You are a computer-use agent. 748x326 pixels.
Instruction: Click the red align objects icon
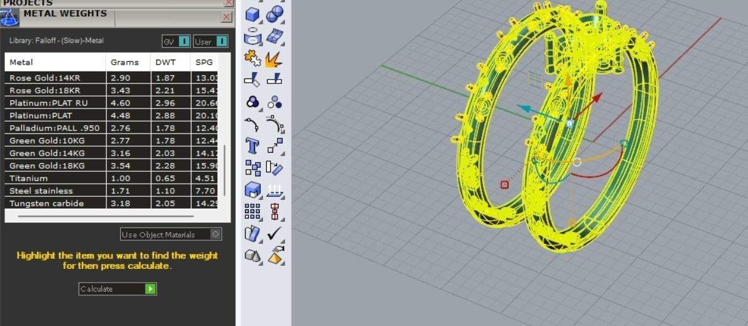274,211
